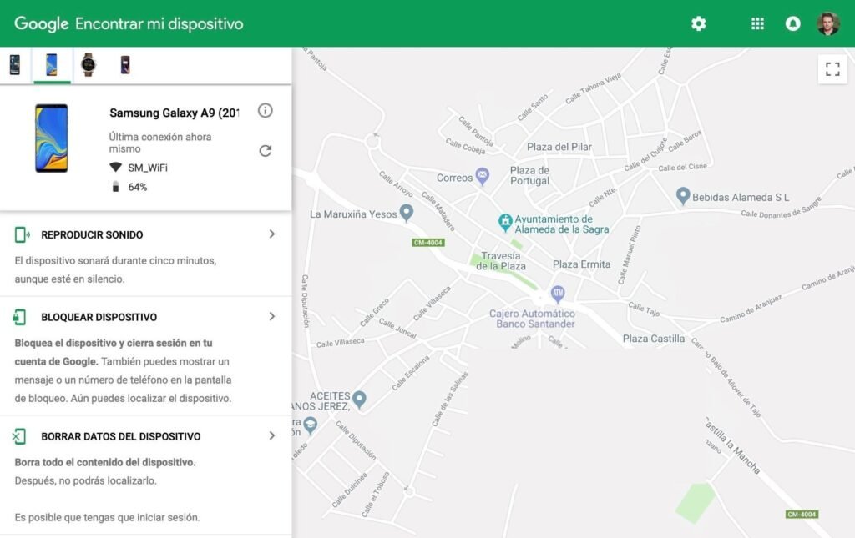Select the first phone device tab
Viewport: 855px width, 538px height.
click(x=15, y=64)
